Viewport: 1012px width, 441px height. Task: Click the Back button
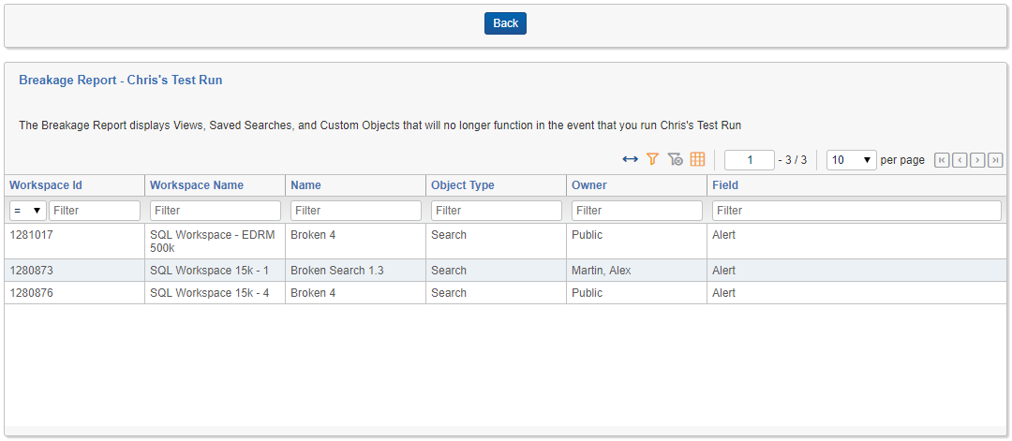click(505, 23)
